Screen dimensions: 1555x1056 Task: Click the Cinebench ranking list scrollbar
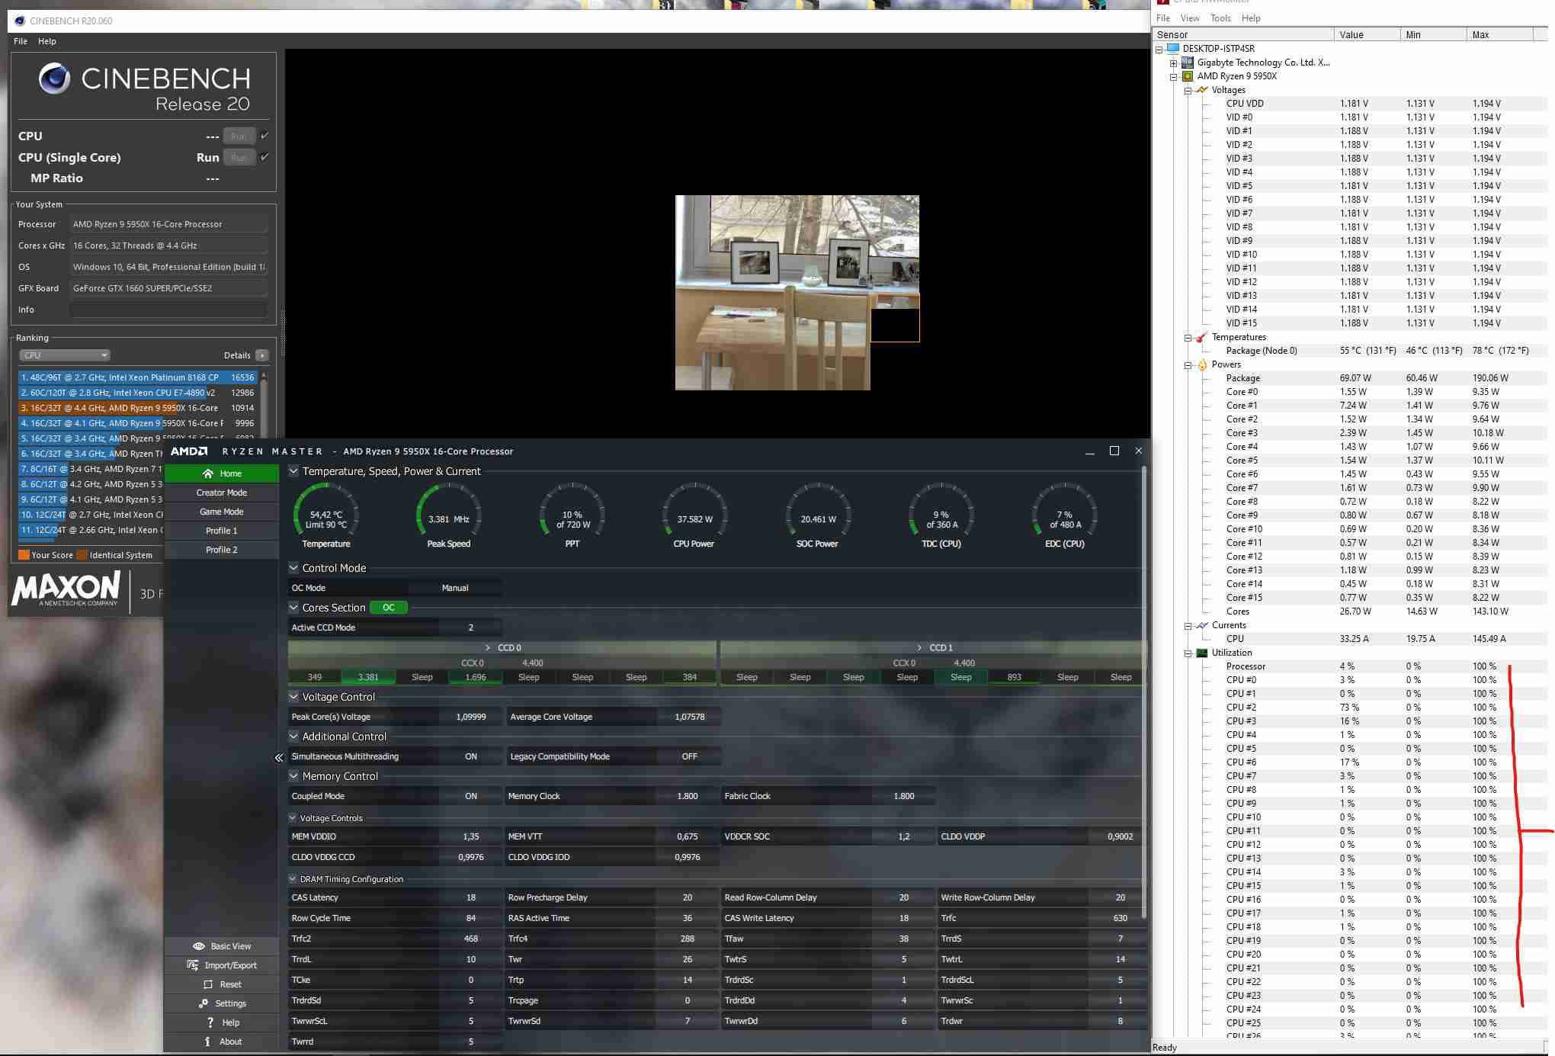coord(264,408)
